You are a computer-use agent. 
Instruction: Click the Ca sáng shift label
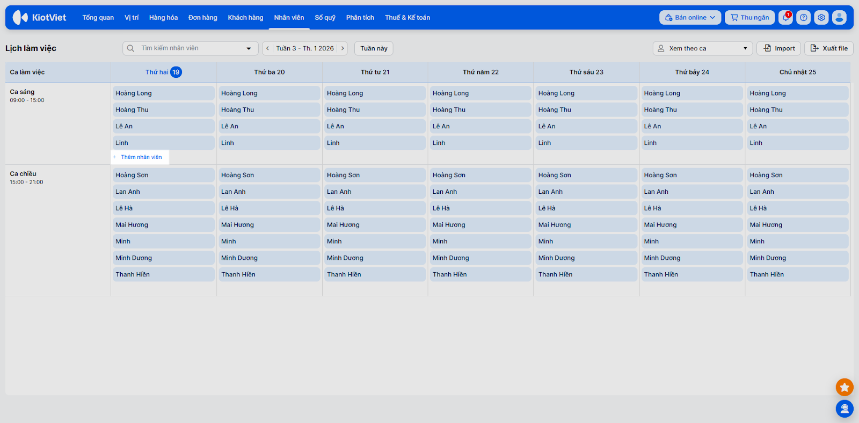[x=22, y=92]
